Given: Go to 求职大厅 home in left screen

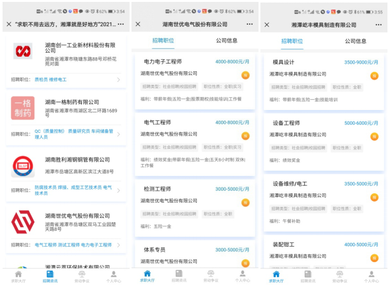Looking at the screenshot, I should click(18, 277).
